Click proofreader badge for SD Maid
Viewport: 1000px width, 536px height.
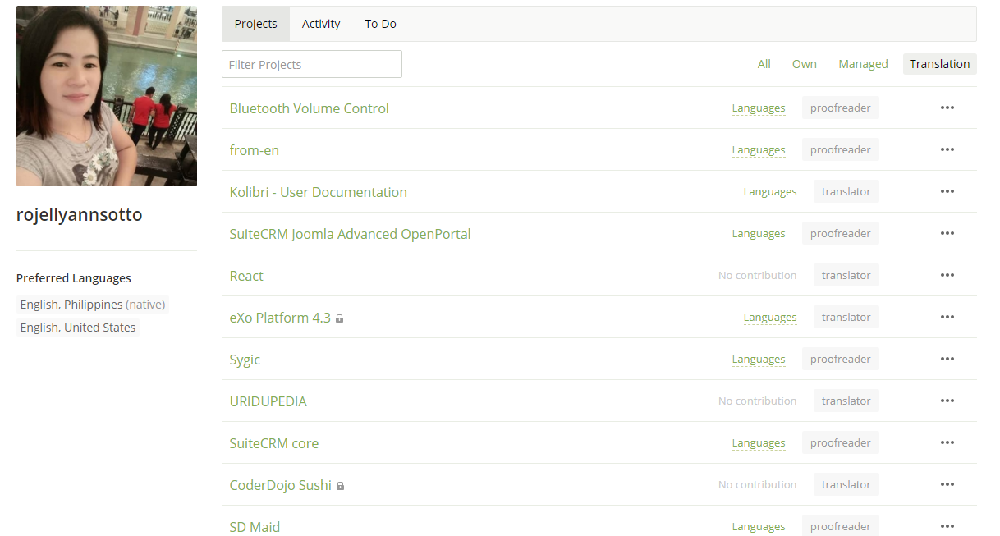(841, 526)
